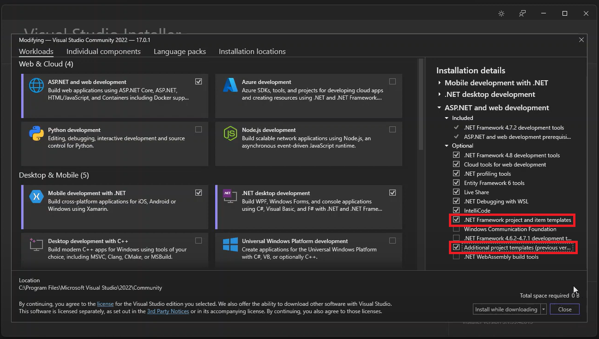Screen dimensions: 599x339
Task: Check .NET WebAssembly build tools
Action: (x=456, y=257)
